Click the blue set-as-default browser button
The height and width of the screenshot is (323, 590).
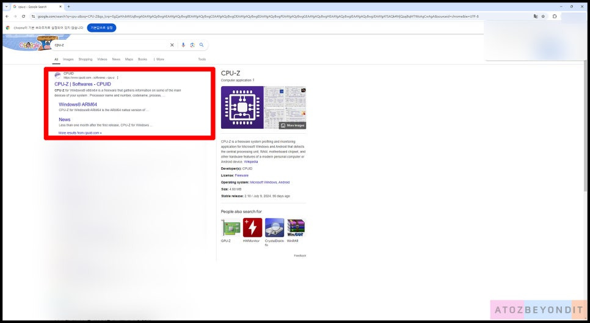(x=101, y=28)
